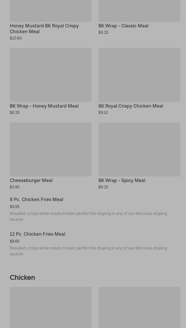Click the BK Wrap - Honey Mustard Meal image
This screenshot has height=328, width=186.
pos(51,75)
